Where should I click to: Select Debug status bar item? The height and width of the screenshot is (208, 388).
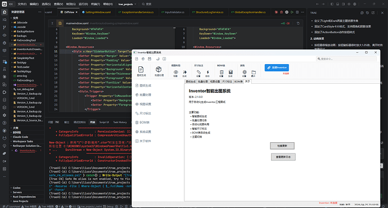(x=108, y=206)
